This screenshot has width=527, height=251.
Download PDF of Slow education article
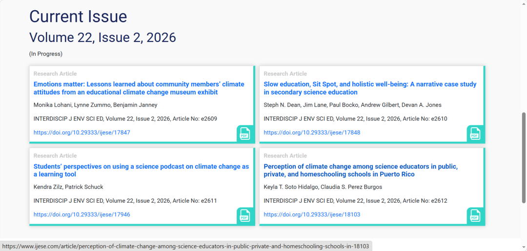tap(474, 133)
